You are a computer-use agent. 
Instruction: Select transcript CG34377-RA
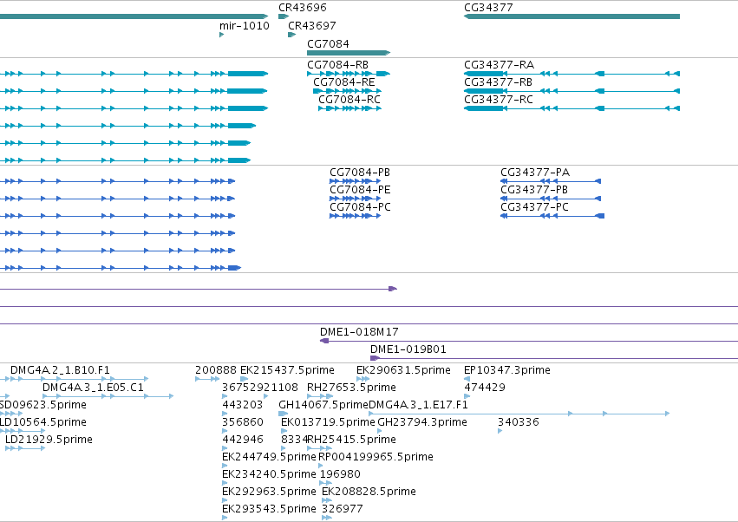tap(499, 65)
